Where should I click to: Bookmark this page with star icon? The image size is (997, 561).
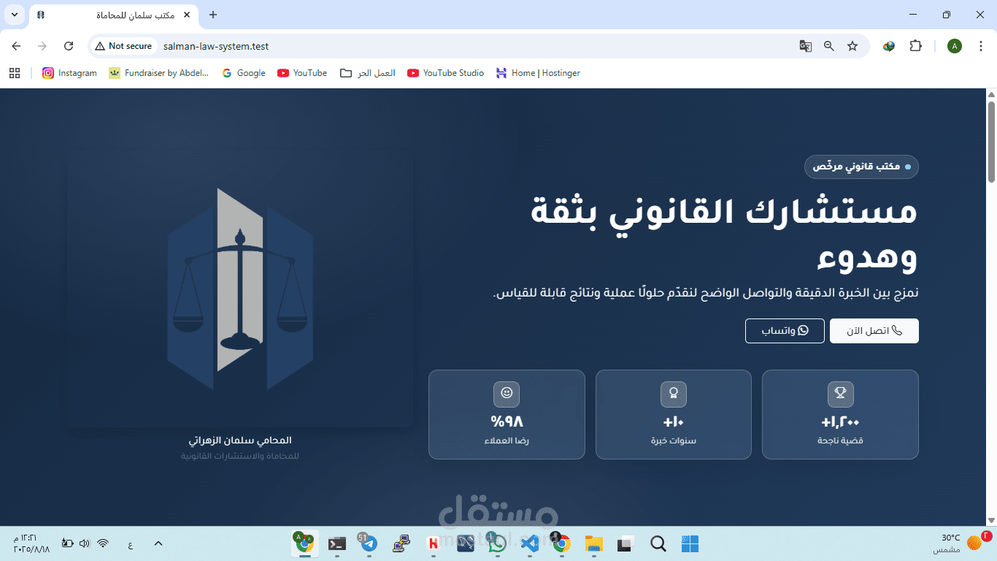[852, 46]
